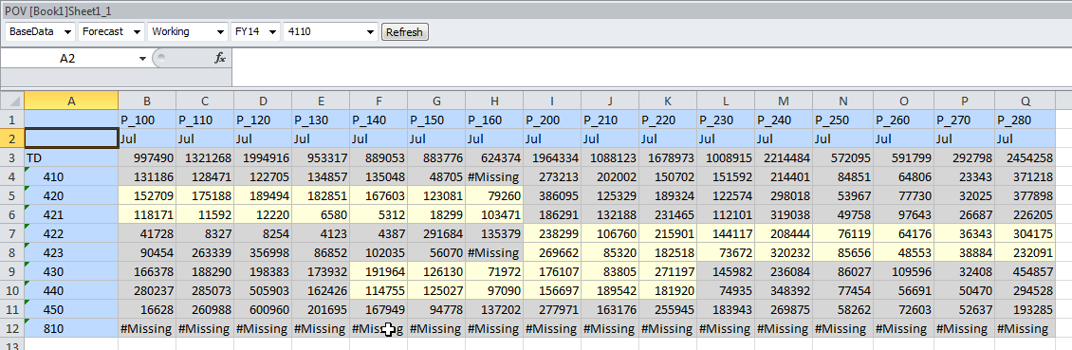The image size is (1072, 350).
Task: Select the 421 row label
Action: 71,214
